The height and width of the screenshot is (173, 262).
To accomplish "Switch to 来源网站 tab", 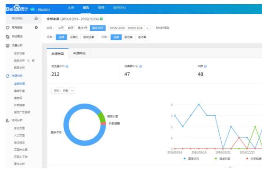I will (x=79, y=53).
